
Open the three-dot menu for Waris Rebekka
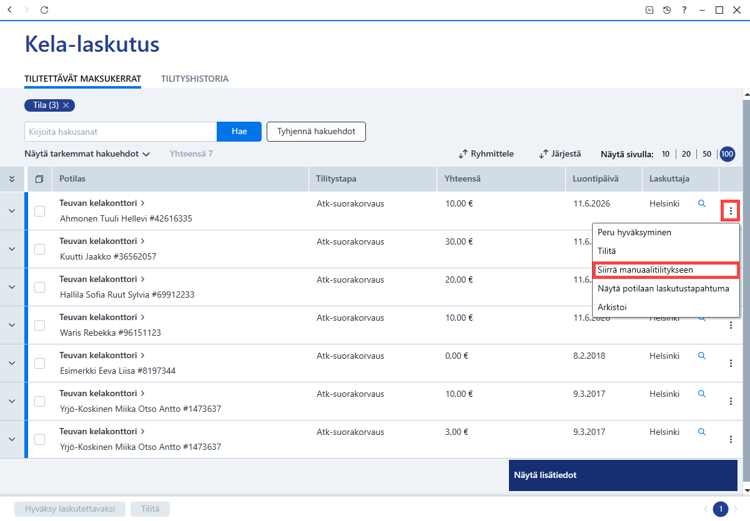point(731,325)
